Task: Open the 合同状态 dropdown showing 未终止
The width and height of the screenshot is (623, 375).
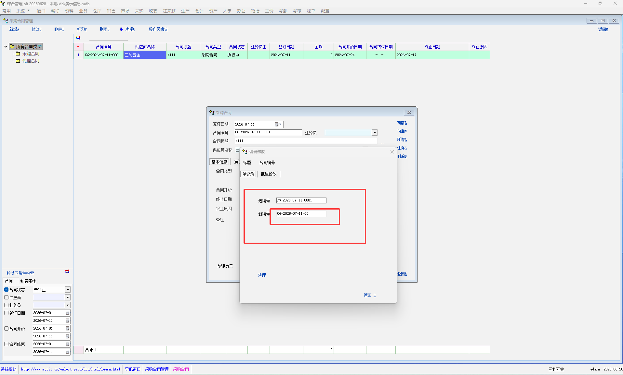Action: pos(68,290)
